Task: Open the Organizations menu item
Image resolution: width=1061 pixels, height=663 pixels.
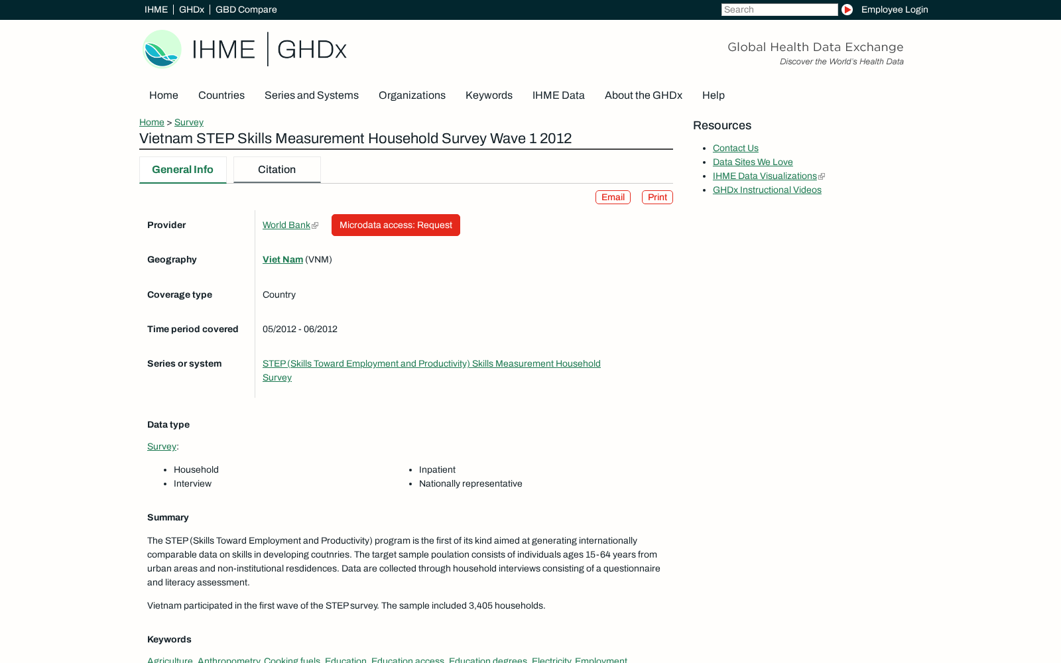Action: coord(412,95)
